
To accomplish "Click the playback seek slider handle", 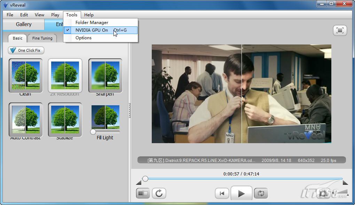I will [x=145, y=179].
